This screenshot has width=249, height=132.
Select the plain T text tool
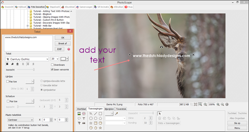pos(84,118)
